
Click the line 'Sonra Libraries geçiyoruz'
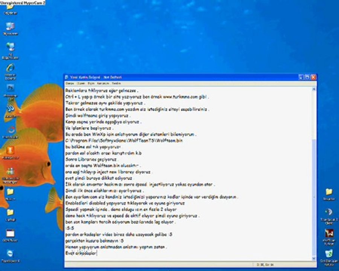pyautogui.click(x=92, y=160)
